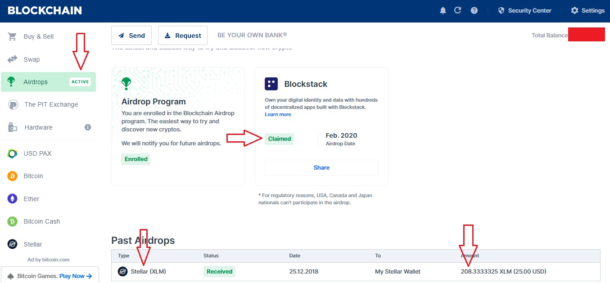This screenshot has height=283, width=610.
Task: Open the notifications bell icon
Action: [x=443, y=10]
